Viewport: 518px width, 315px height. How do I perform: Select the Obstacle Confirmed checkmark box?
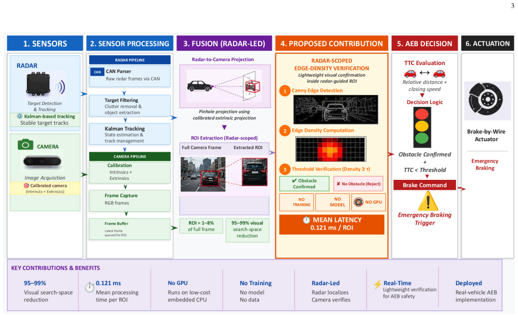(x=304, y=184)
